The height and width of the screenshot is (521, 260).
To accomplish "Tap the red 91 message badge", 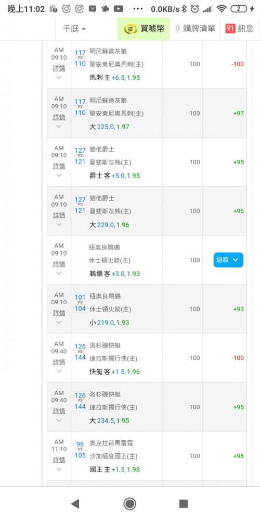I will [x=230, y=29].
